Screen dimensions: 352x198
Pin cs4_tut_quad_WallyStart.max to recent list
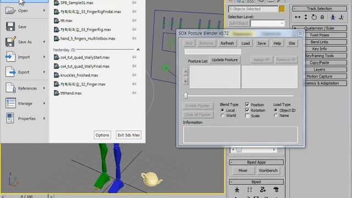134,57
